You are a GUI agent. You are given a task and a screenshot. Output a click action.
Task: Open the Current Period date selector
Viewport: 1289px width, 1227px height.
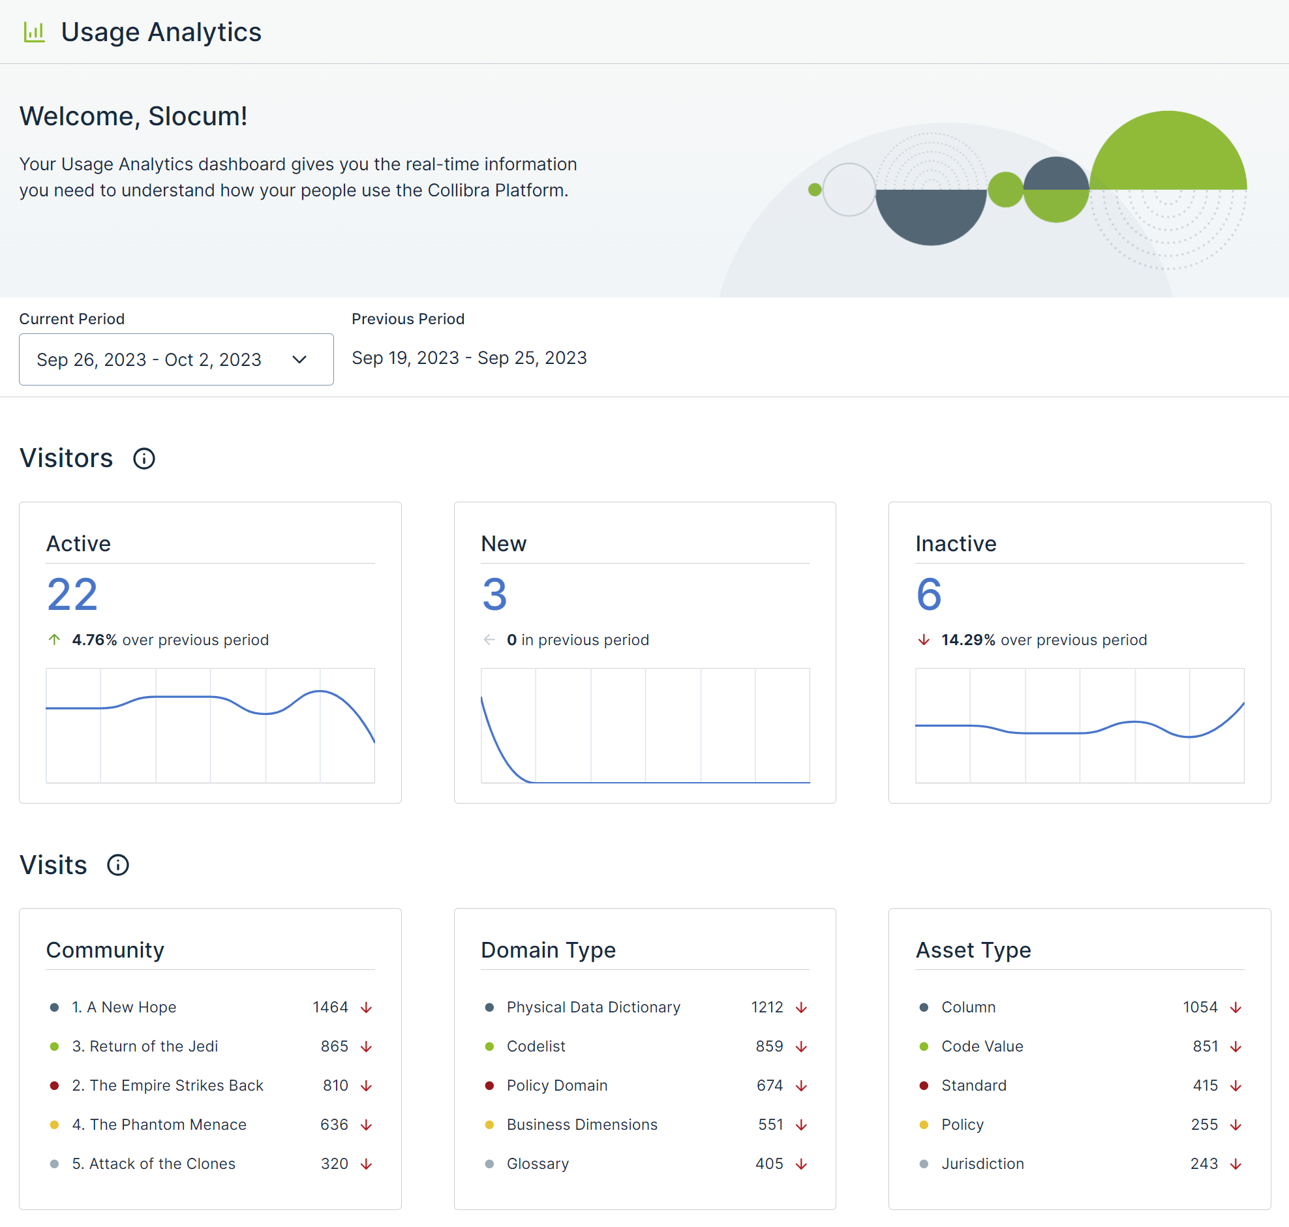[149, 359]
